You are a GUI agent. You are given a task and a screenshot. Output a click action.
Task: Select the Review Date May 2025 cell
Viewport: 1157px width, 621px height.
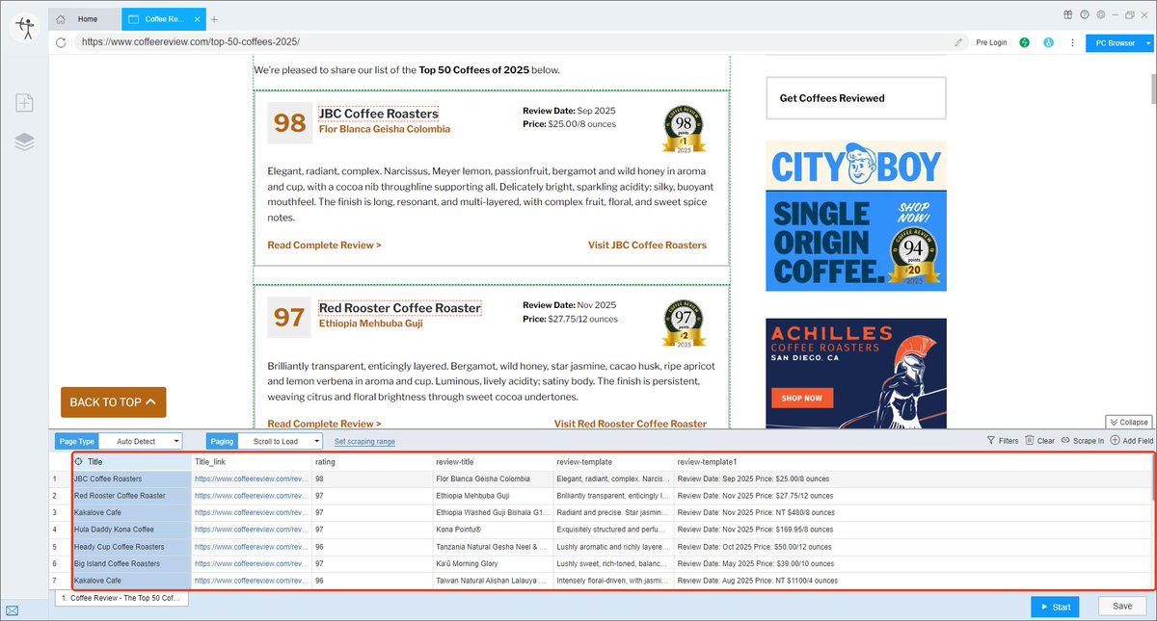tap(911, 564)
